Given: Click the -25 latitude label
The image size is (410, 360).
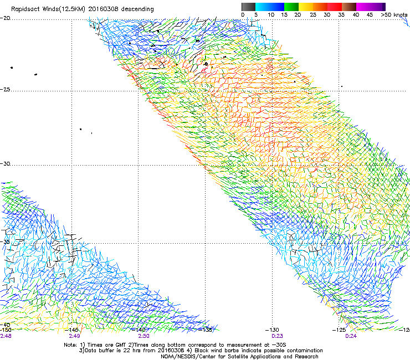Looking at the screenshot, I should (x=5, y=89).
